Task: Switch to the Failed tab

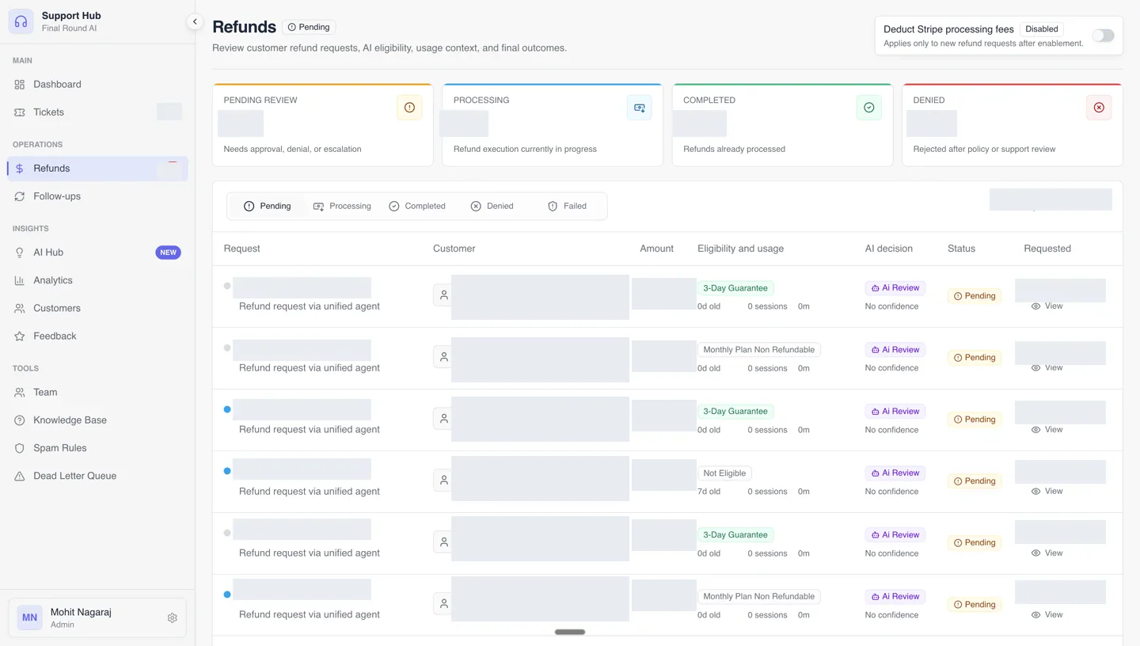Action: click(567, 206)
